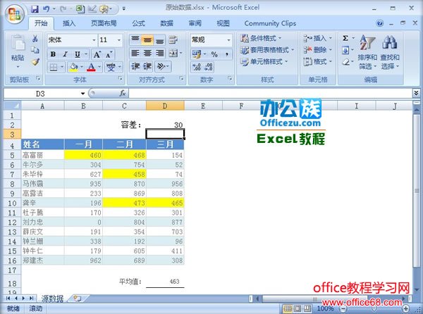Select column D header
Viewport: 423px width, 314px height.
[x=165, y=106]
